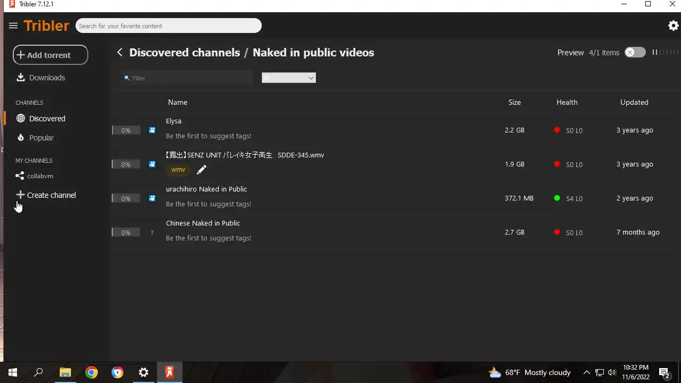Screen dimensions: 681x383
Task: Sort by Updated column header
Action: coord(634,102)
